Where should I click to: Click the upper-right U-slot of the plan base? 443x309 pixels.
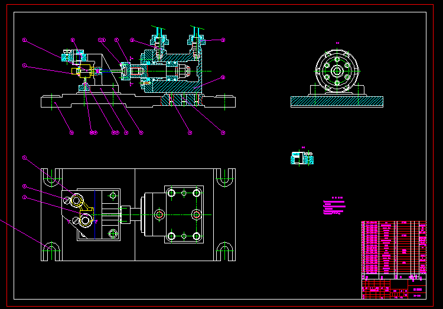(225, 177)
